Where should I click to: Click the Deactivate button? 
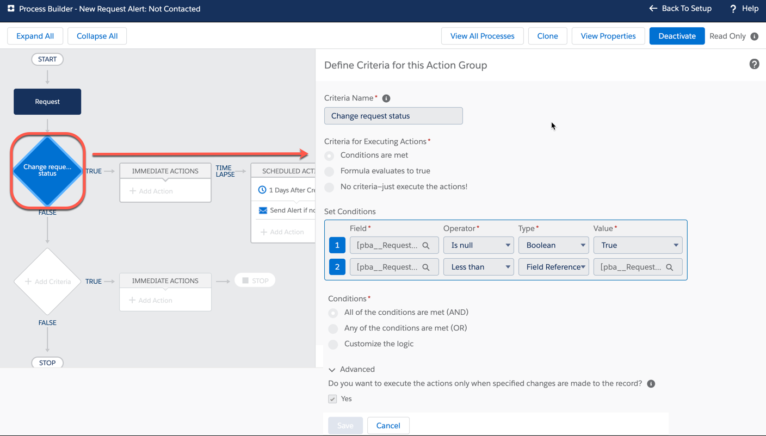677,36
